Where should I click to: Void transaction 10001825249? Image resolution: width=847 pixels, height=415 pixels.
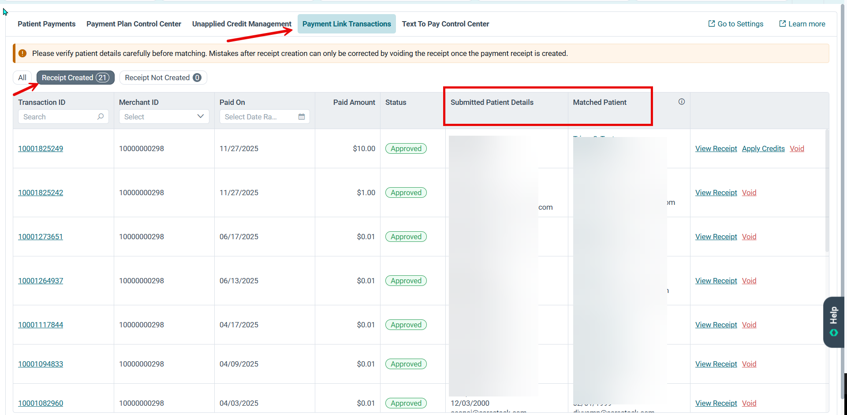(797, 148)
